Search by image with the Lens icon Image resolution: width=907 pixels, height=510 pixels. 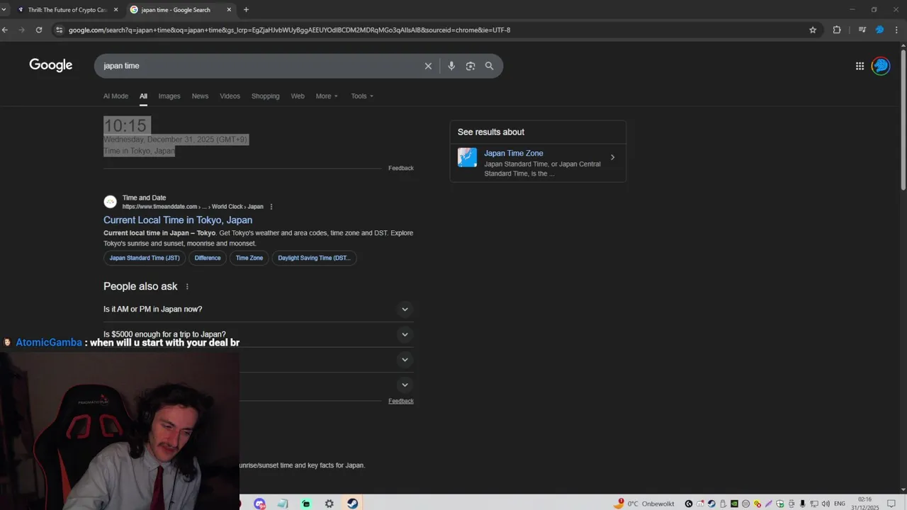[471, 66]
